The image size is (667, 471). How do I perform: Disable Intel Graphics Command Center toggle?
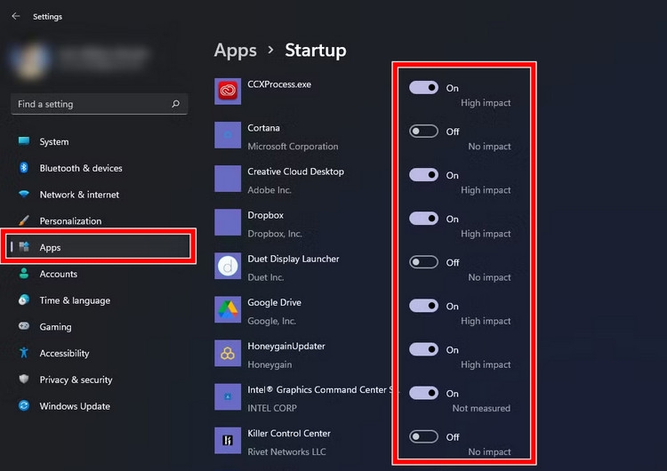(423, 393)
